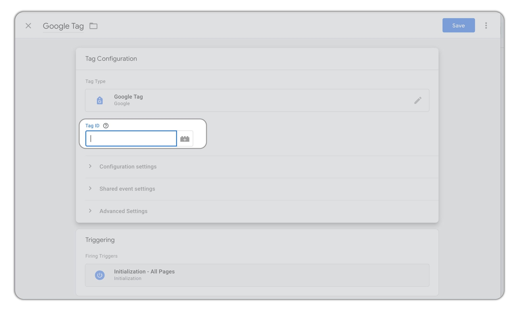Click the Firing Triggers label

tap(101, 256)
